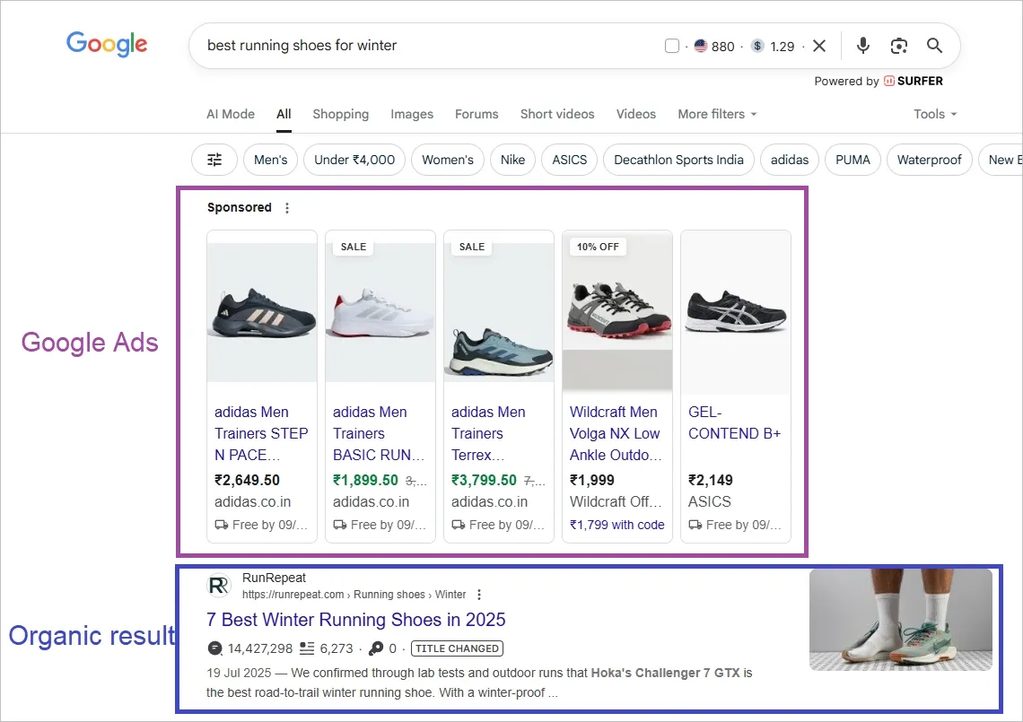Open Google Lens image search
The image size is (1023, 722).
(899, 46)
